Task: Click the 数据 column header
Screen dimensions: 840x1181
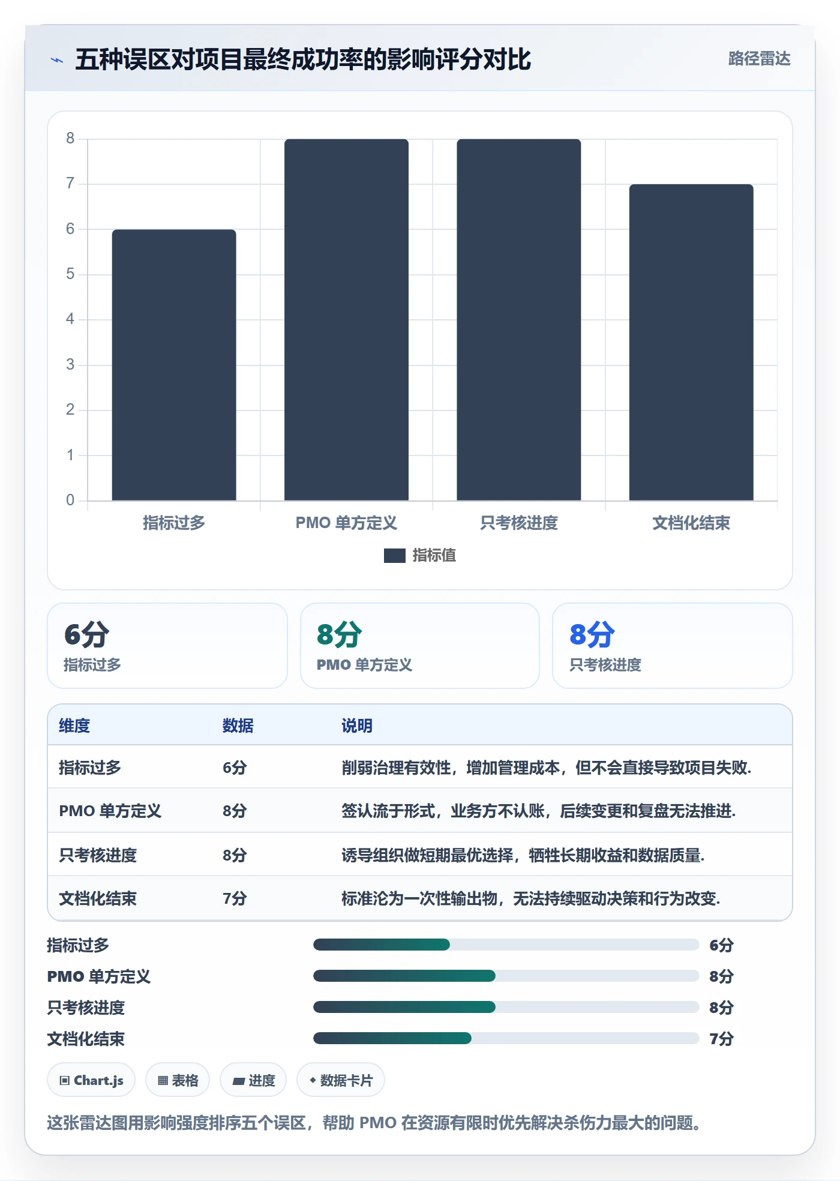Action: (238, 726)
